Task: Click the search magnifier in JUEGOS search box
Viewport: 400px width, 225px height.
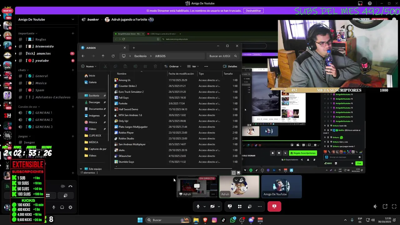Action: pyautogui.click(x=236, y=56)
